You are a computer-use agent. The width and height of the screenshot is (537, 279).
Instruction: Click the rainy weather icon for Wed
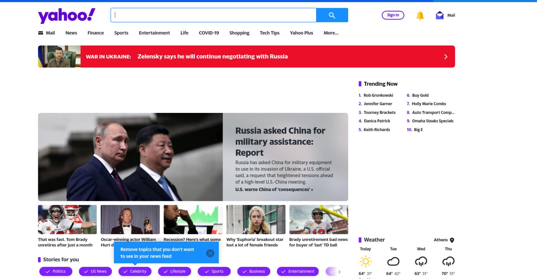pyautogui.click(x=421, y=262)
